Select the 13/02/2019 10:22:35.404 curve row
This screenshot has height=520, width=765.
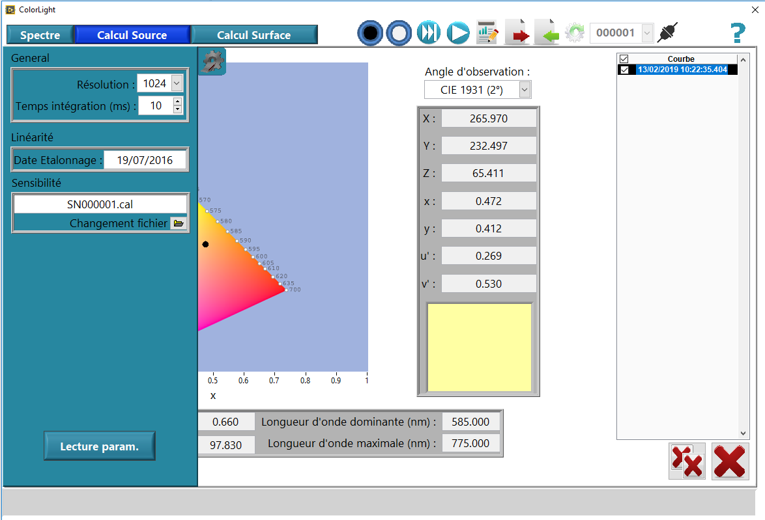pyautogui.click(x=682, y=70)
